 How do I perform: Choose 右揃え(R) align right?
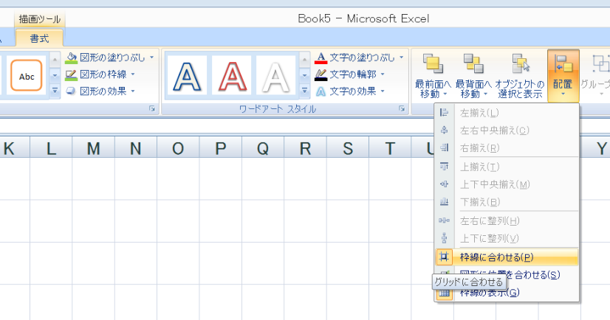(x=507, y=148)
